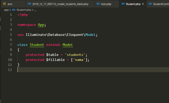This screenshot has height=103, width=169.
Task: Click the closing brace on line 11
Action: coord(18,65)
